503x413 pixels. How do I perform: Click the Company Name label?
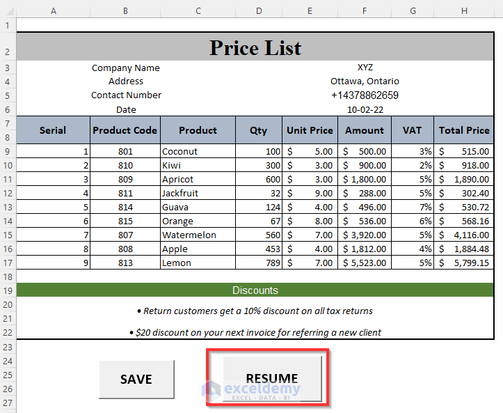tap(126, 68)
